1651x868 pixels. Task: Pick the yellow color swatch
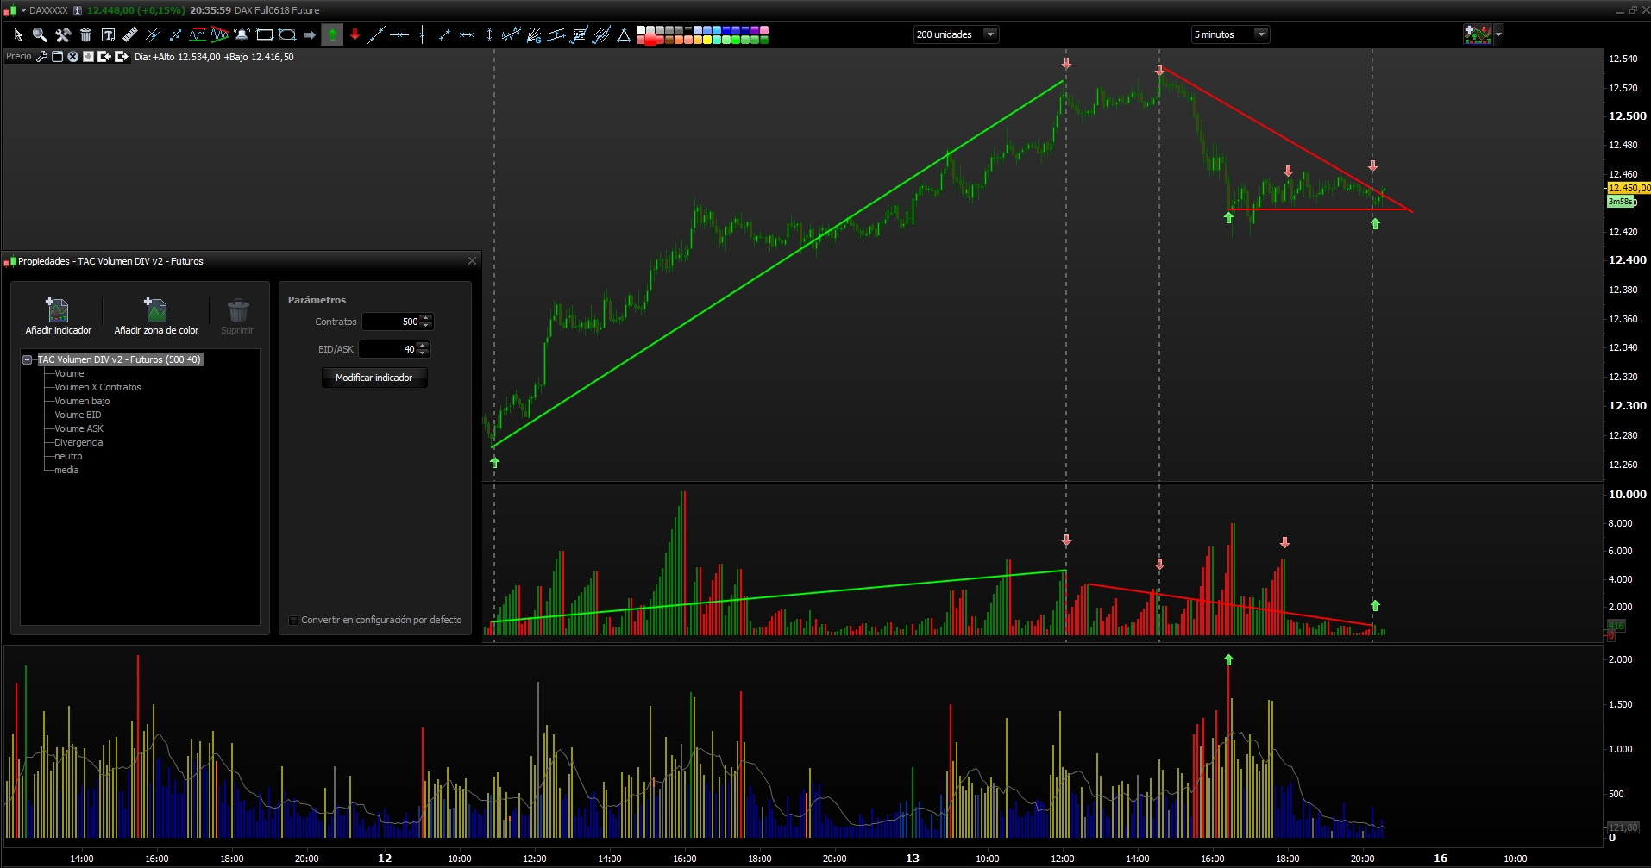tap(707, 40)
